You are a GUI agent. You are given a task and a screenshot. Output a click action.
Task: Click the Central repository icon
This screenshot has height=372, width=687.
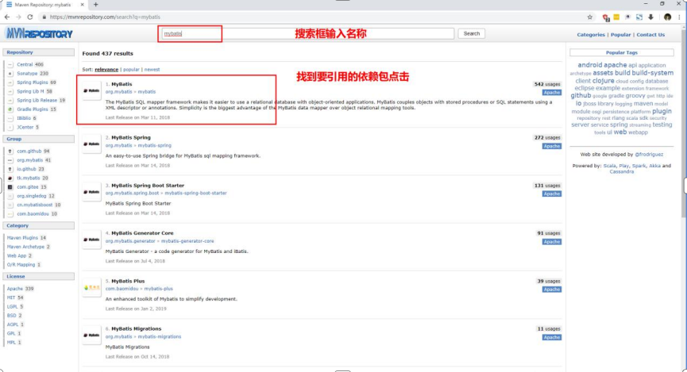coord(10,64)
